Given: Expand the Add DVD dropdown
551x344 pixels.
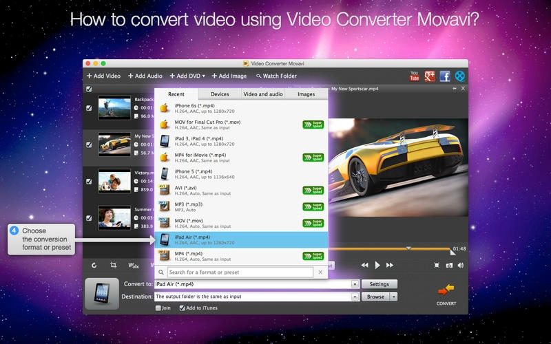Looking at the screenshot, I should (203, 76).
